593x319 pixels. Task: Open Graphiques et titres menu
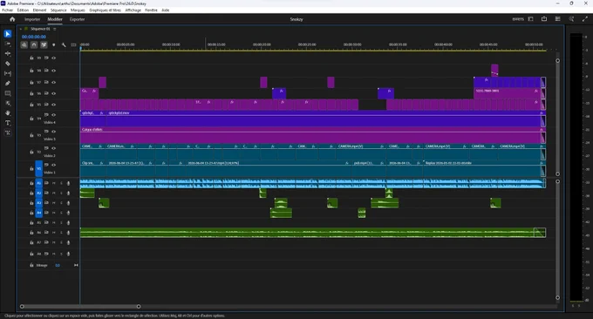tap(106, 10)
